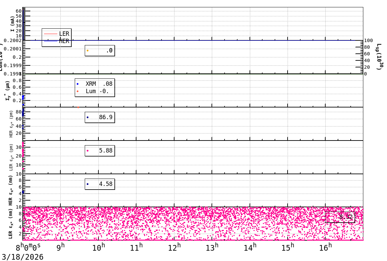Click the 13h time axis label
Viewport: 387px width, 261px height.
coord(212,247)
